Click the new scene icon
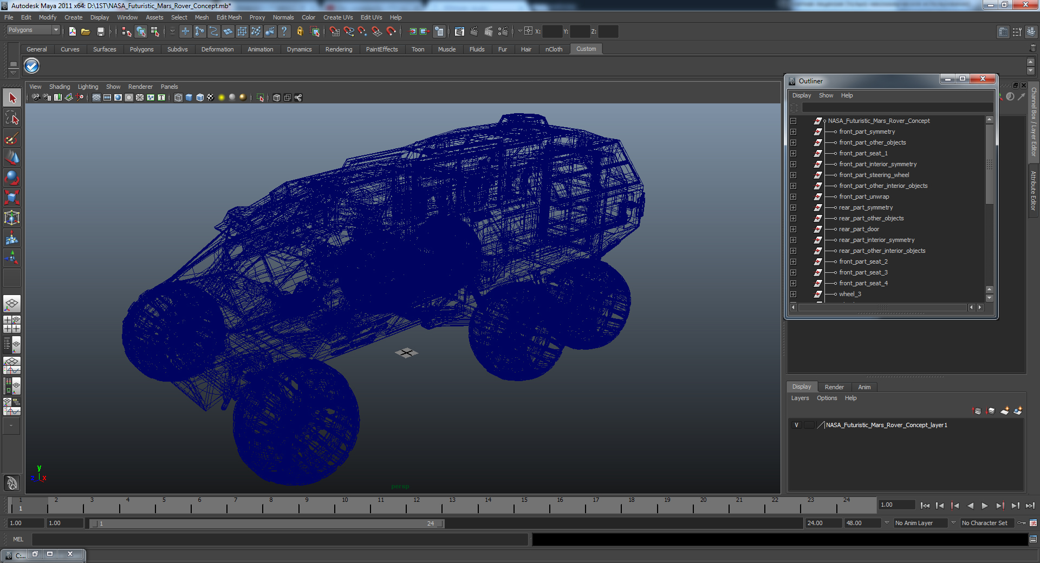1040x563 pixels. point(73,31)
